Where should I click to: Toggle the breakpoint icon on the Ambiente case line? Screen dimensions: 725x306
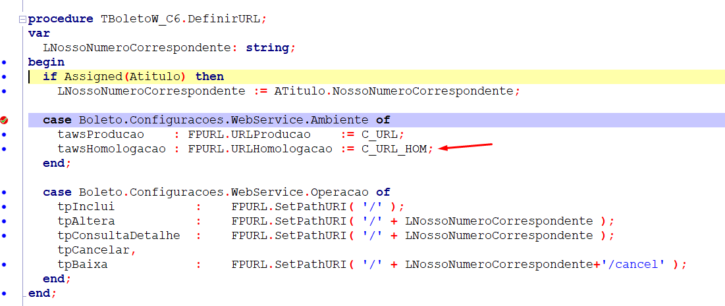coord(4,120)
